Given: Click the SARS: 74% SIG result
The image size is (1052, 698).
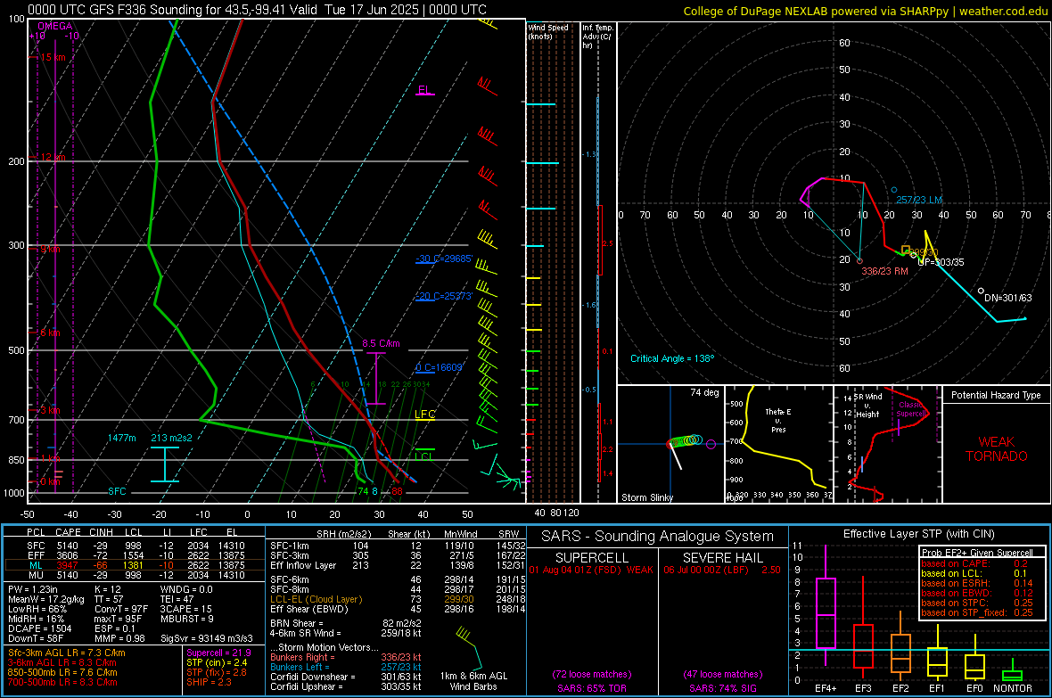Looking at the screenshot, I should click(722, 688).
